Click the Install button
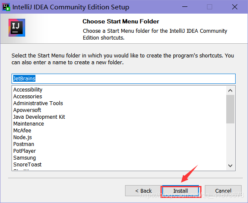248x203 pixels. [181, 191]
